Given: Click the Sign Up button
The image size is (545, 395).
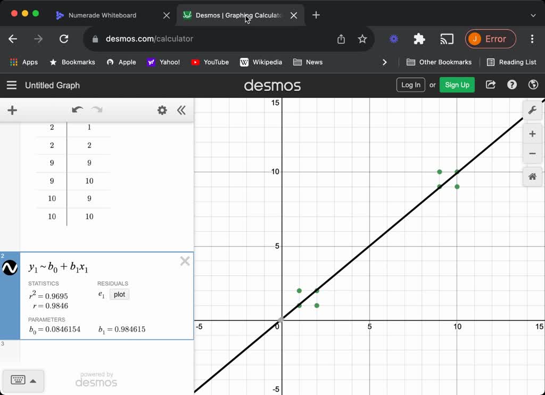Looking at the screenshot, I should (x=457, y=85).
